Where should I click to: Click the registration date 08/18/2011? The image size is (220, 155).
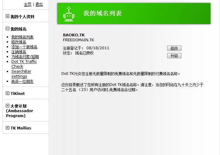[x=98, y=48]
